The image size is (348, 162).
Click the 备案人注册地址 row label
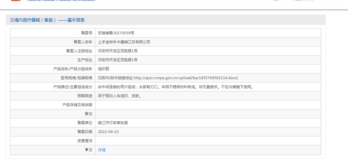pos(79,51)
